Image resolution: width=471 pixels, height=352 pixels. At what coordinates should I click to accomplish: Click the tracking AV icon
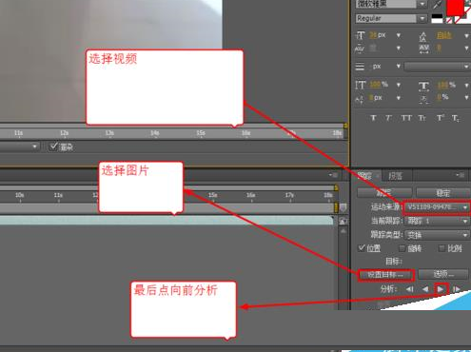423,49
